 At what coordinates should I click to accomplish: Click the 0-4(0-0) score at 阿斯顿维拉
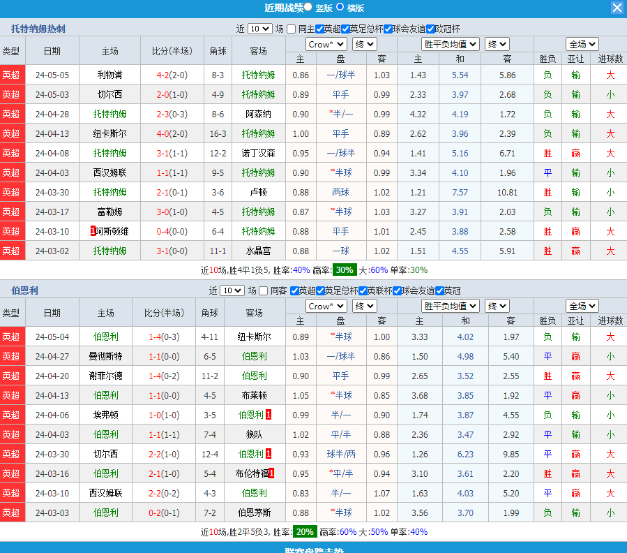click(172, 231)
